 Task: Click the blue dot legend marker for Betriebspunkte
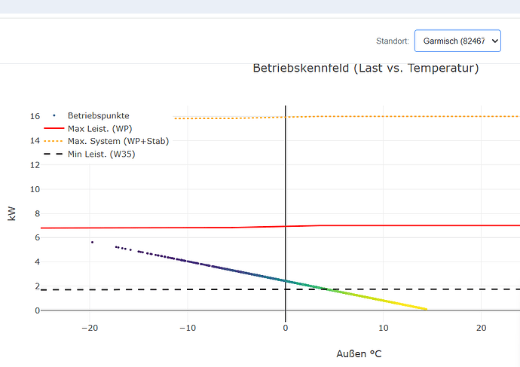point(54,115)
